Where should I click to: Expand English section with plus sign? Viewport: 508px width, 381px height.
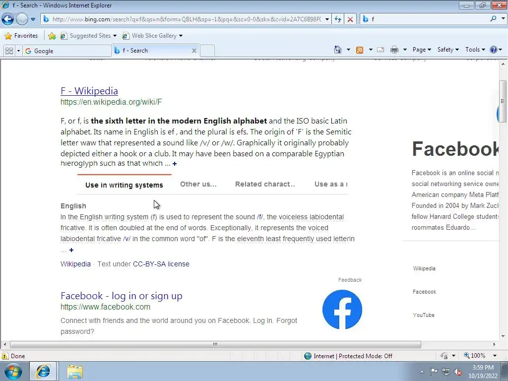[71, 250]
